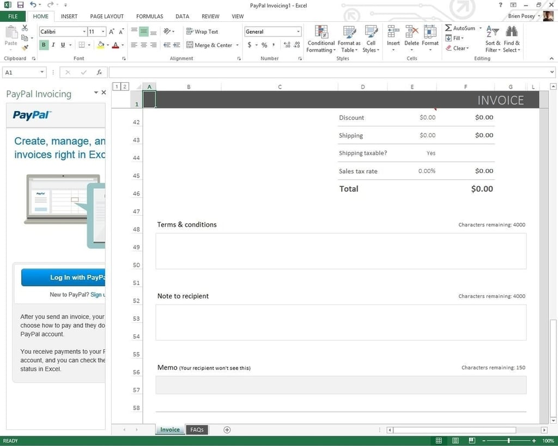Image resolution: width=558 pixels, height=446 pixels.
Task: Toggle center horizontal alignment
Action: pos(144,45)
